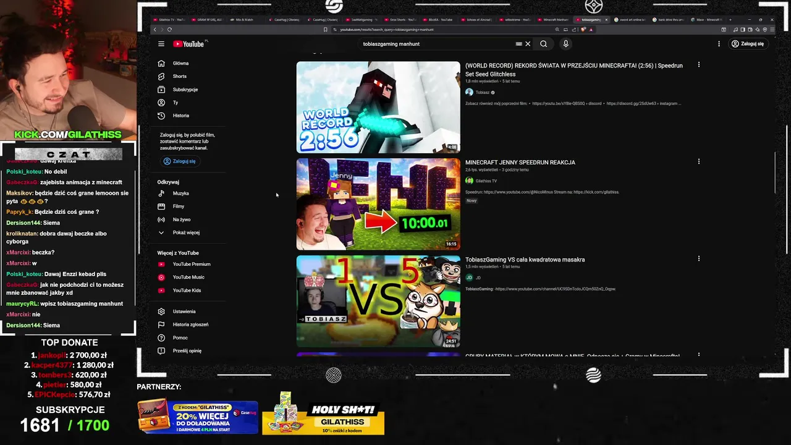The height and width of the screenshot is (445, 791).
Task: Switch to the Mix & Match browser tab
Action: coord(245,20)
